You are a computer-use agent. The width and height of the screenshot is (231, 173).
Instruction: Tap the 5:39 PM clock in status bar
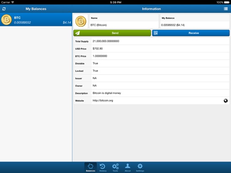pyautogui.click(x=116, y=3)
